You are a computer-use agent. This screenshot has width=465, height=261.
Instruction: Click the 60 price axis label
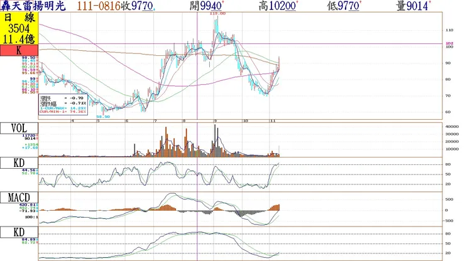(x=447, y=112)
